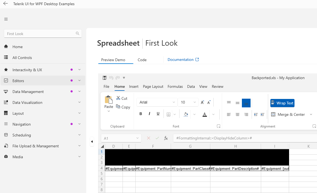
Task: Align text to center horizontally
Action: 238,114
